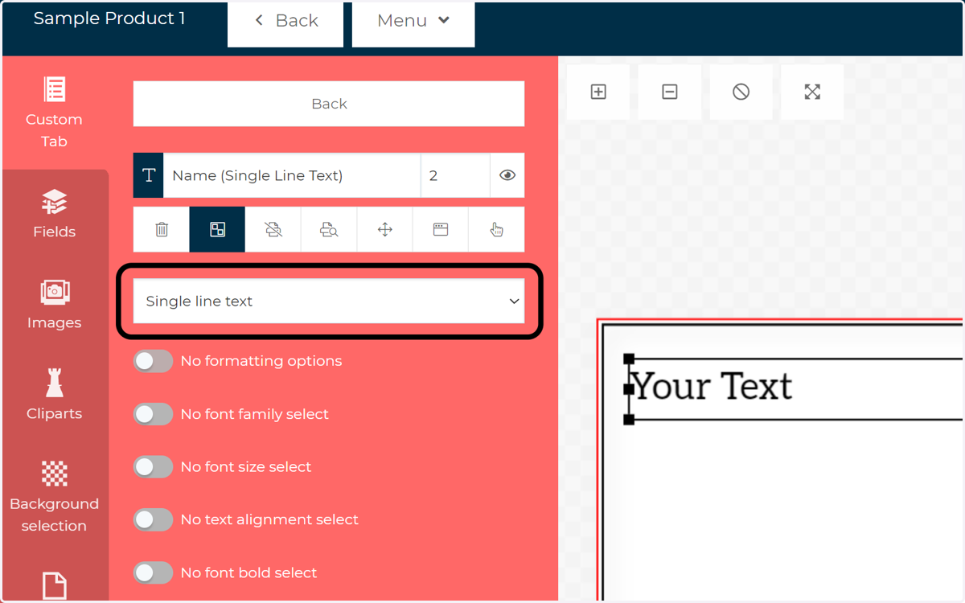The width and height of the screenshot is (965, 603).
Task: Enable No text alignment select toggle
Action: click(153, 519)
